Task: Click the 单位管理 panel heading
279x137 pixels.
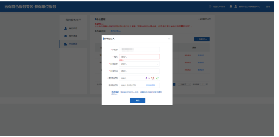Action: (101, 19)
